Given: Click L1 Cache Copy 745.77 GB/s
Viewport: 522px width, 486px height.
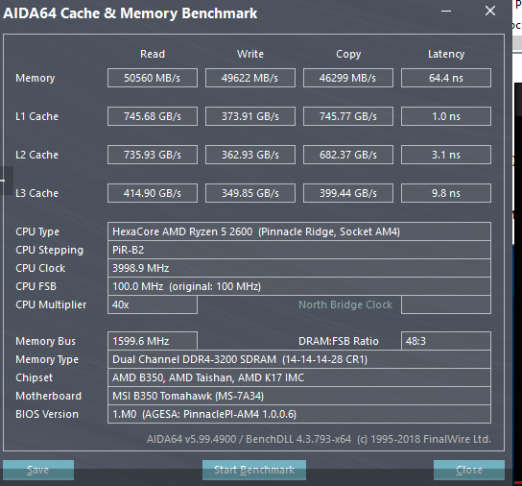Looking at the screenshot, I should pos(348,116).
